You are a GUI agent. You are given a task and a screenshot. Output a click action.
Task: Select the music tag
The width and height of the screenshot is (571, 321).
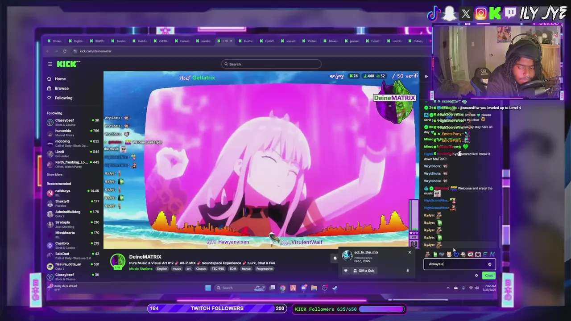pyautogui.click(x=177, y=269)
